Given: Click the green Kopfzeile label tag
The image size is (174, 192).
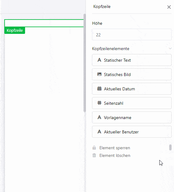Looking at the screenshot, I should (15, 30).
